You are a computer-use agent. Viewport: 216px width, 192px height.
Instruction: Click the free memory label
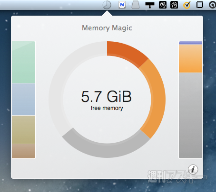click(x=107, y=108)
